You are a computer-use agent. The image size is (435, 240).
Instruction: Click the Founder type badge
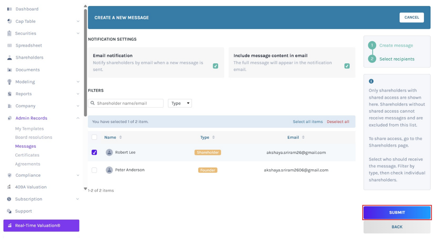[x=208, y=170]
